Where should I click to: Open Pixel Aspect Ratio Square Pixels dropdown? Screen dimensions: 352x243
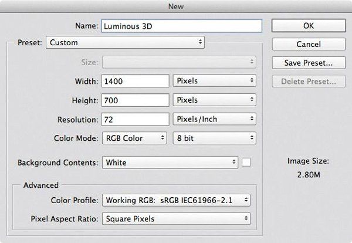176,219
